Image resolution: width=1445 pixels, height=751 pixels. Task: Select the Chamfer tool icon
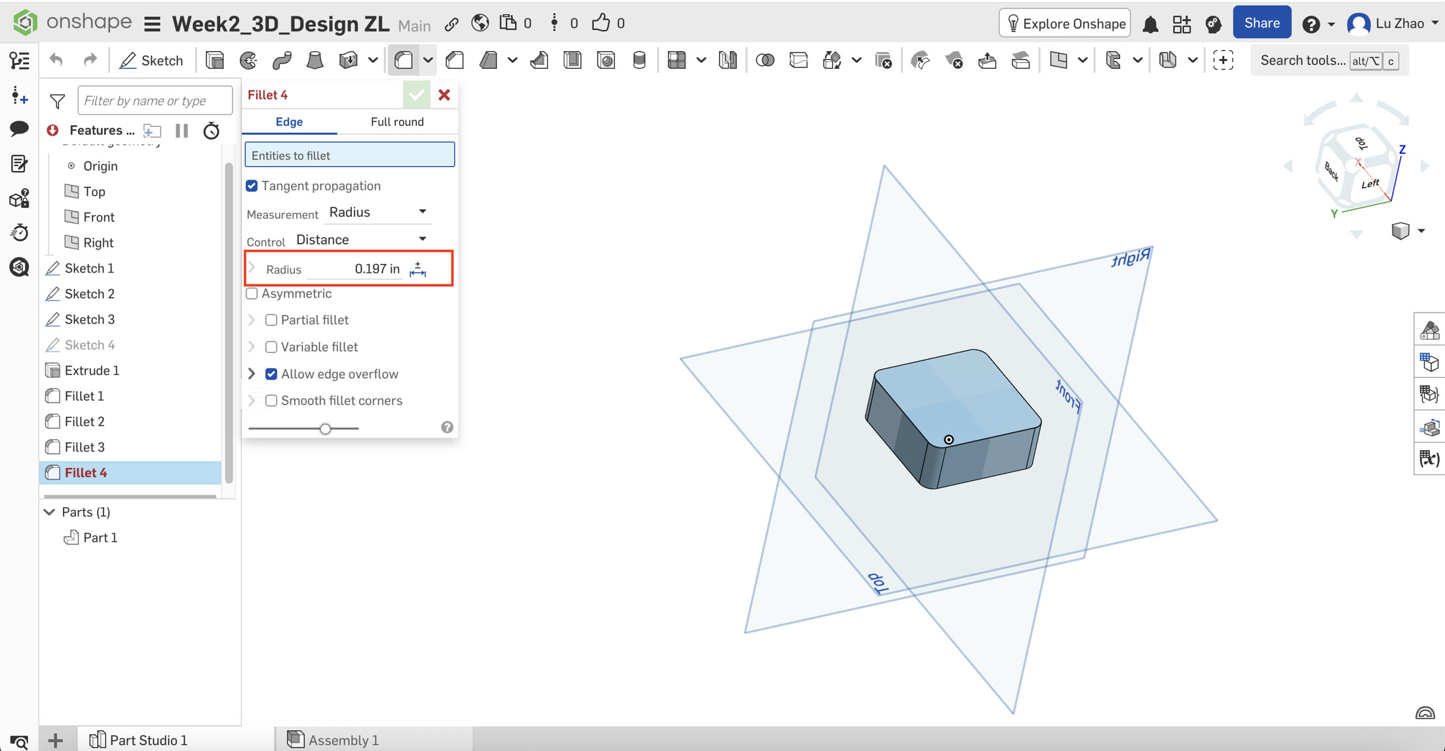(x=455, y=60)
